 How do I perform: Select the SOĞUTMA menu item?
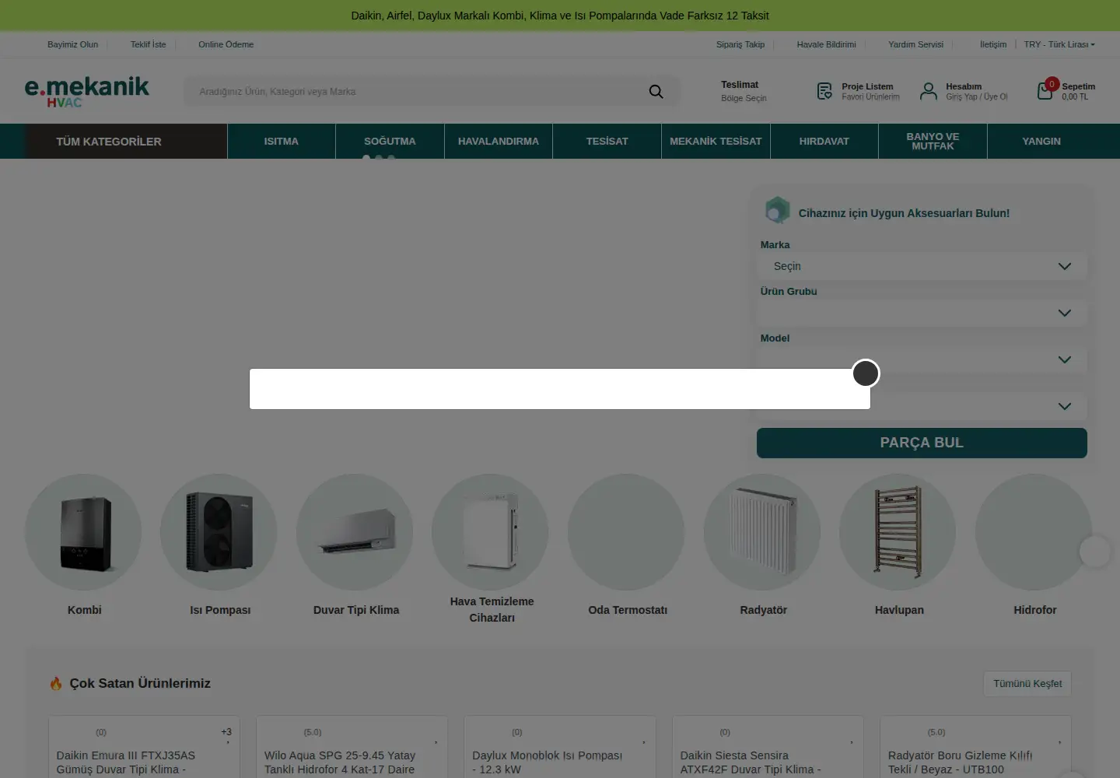(390, 141)
